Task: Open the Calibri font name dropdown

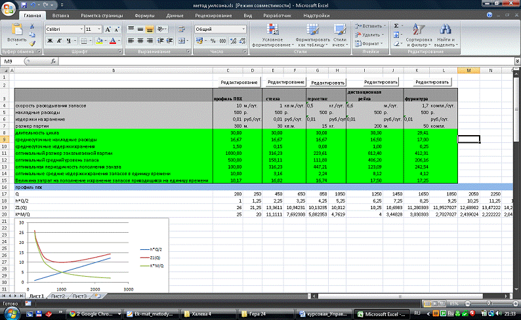Action: (x=81, y=30)
